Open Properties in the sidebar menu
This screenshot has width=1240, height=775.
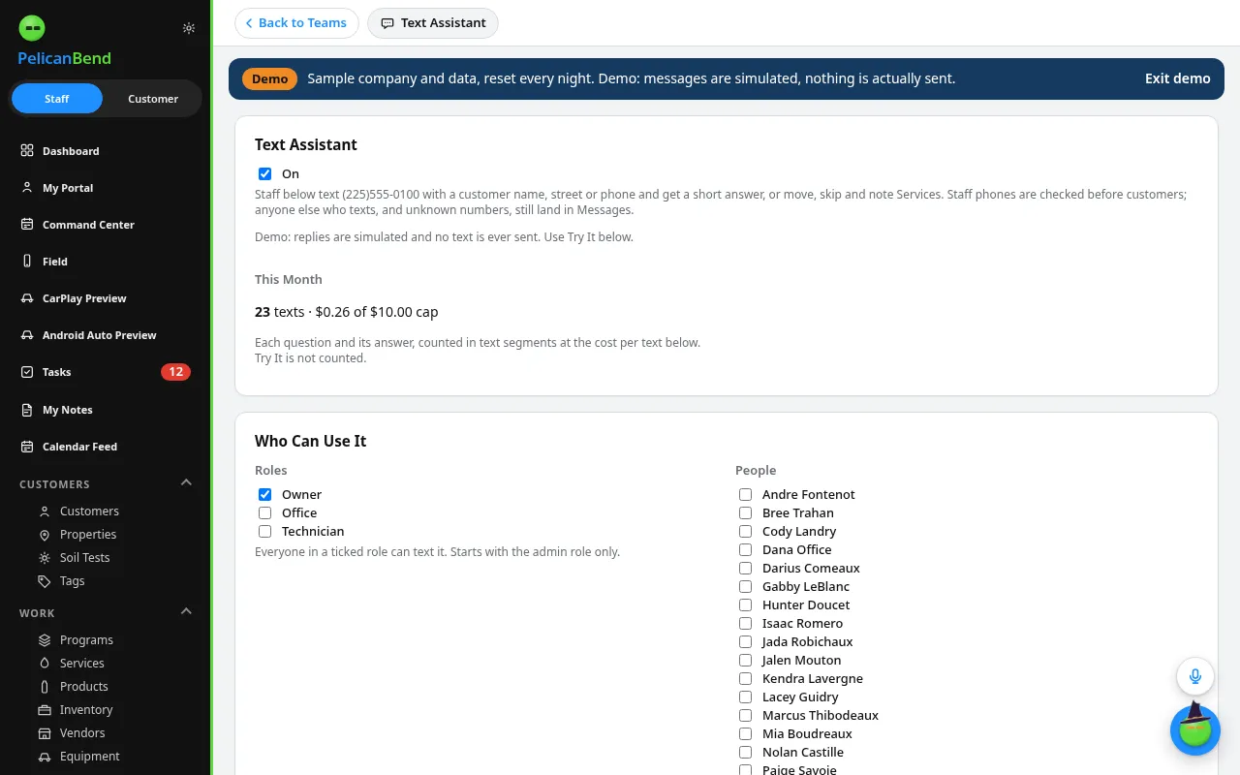click(x=88, y=535)
